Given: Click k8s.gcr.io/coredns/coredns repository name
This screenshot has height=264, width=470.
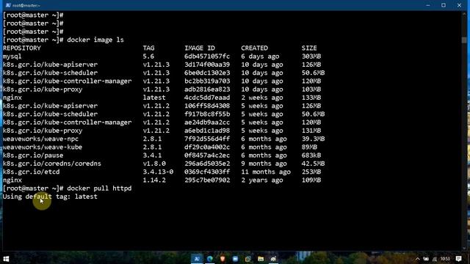Looking at the screenshot, I should (52, 164).
